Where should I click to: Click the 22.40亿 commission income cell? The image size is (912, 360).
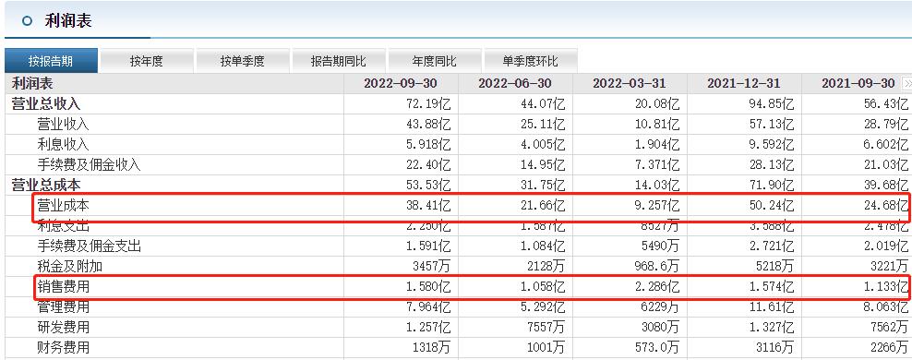[427, 165]
